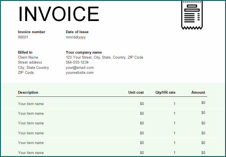This screenshot has height=157, width=226.
Task: Click the 'Your company name' heading
Action: [84, 53]
